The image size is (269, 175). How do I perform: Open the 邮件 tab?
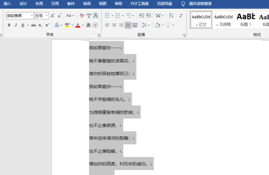[x=71, y=3]
